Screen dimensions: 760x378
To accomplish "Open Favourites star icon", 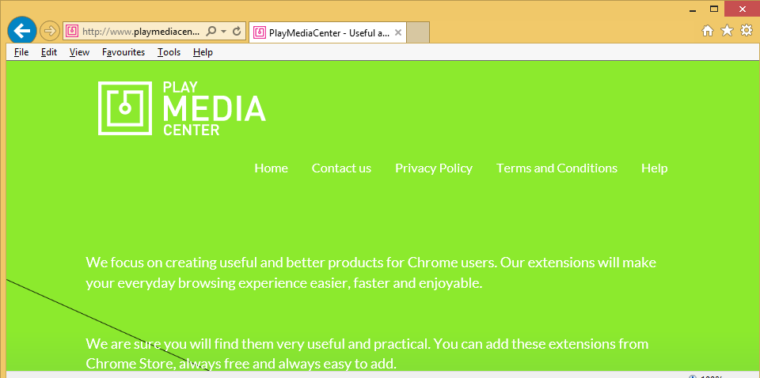I will (x=727, y=31).
